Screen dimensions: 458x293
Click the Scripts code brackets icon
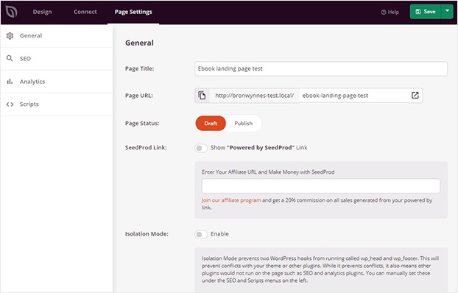(x=10, y=105)
